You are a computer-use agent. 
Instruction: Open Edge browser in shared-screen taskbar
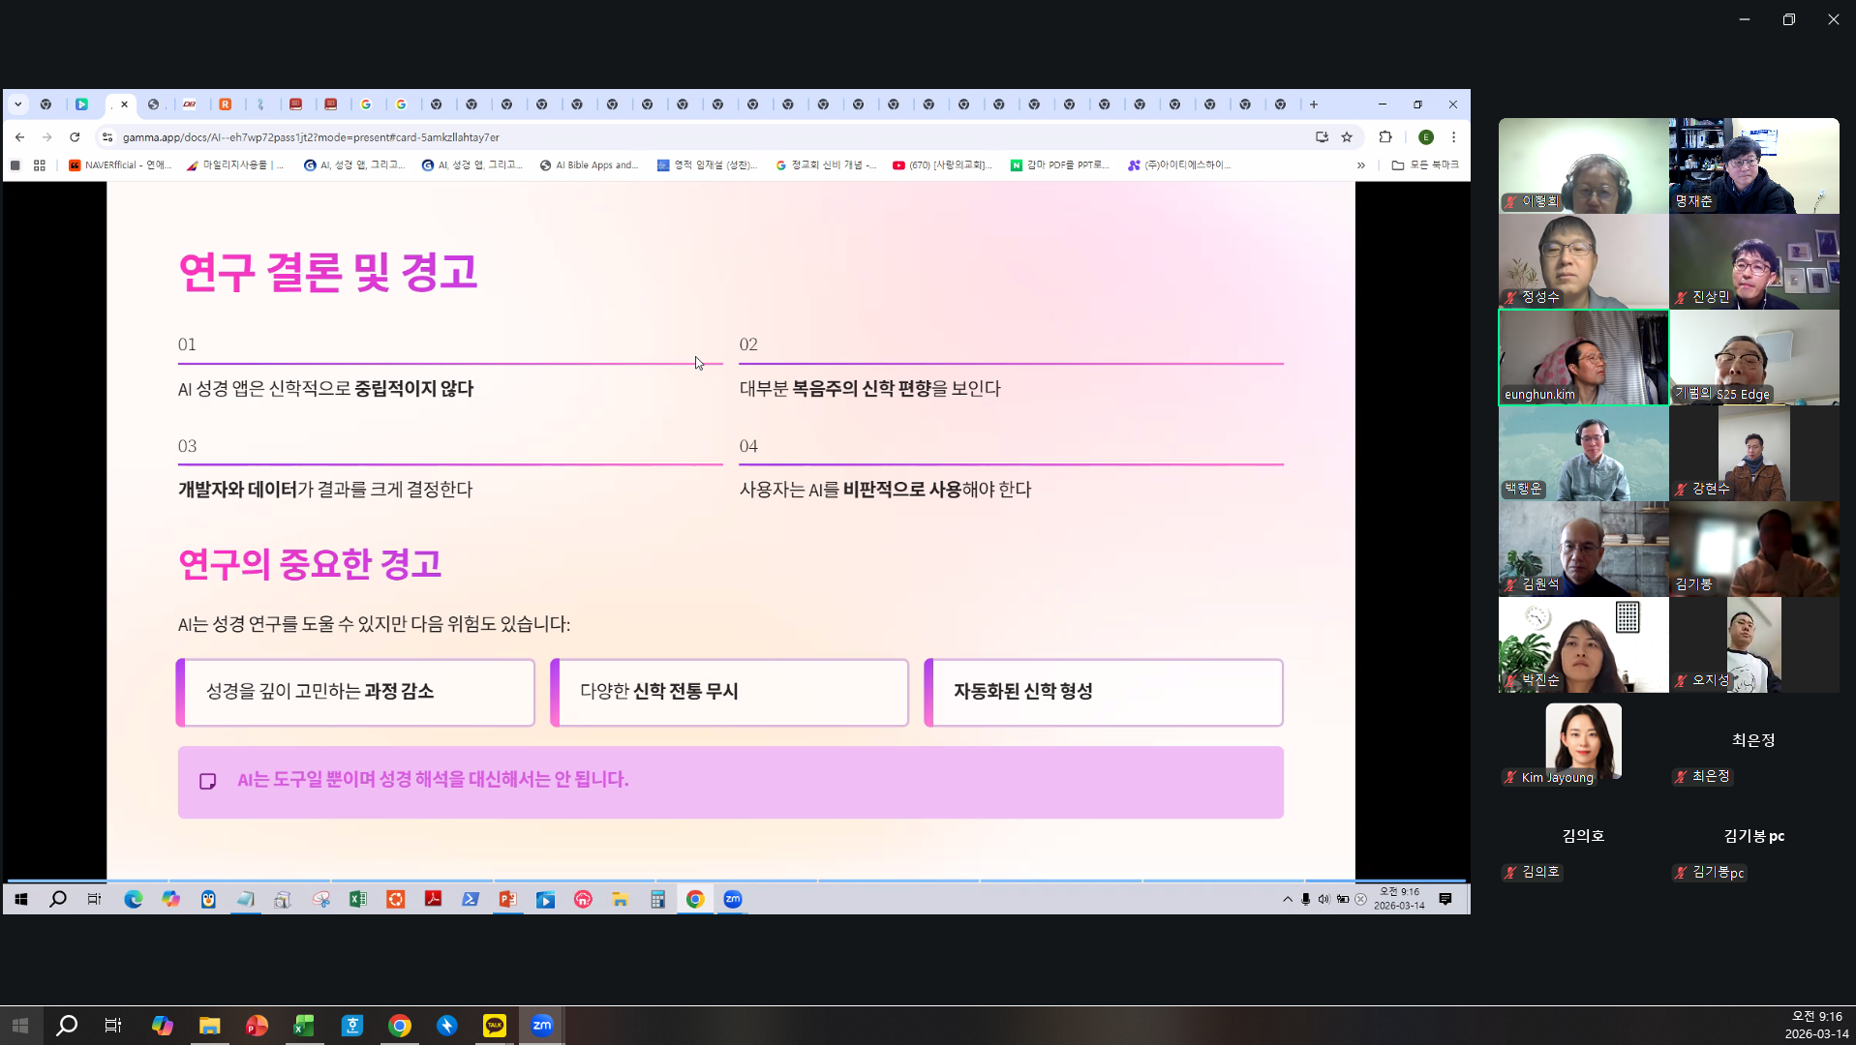[x=134, y=900]
